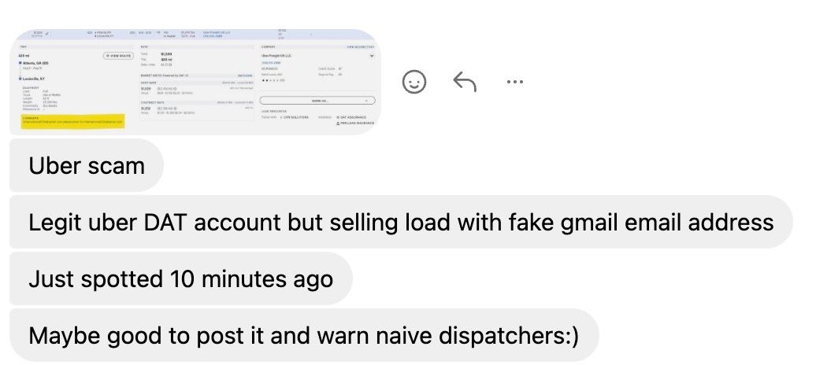Open the Show as dropdown under company info
This screenshot has height=365, width=816.
[x=317, y=101]
